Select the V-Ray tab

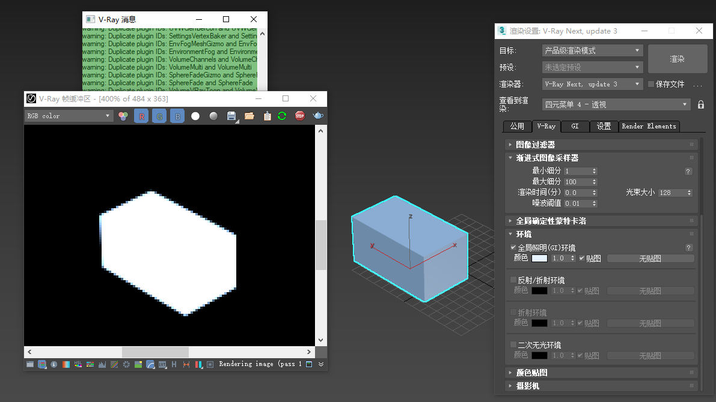[x=546, y=126]
